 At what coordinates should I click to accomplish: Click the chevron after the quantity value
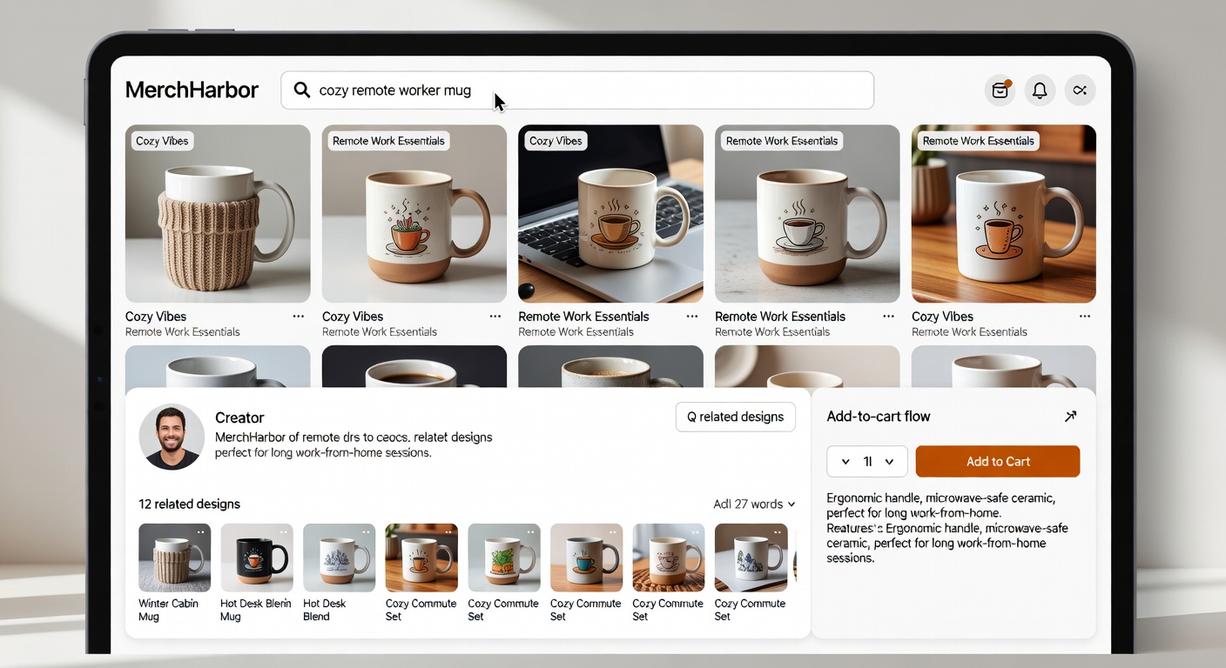tap(889, 462)
